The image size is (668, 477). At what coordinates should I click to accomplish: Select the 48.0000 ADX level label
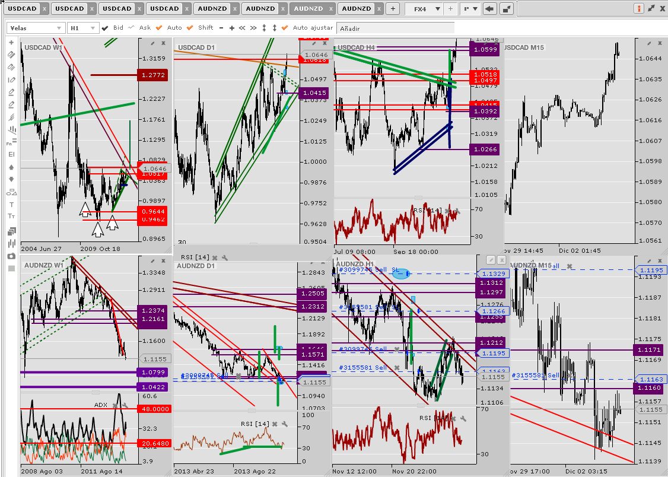154,409
